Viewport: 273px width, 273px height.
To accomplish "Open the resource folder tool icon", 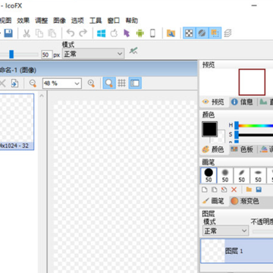I will coord(171,33).
